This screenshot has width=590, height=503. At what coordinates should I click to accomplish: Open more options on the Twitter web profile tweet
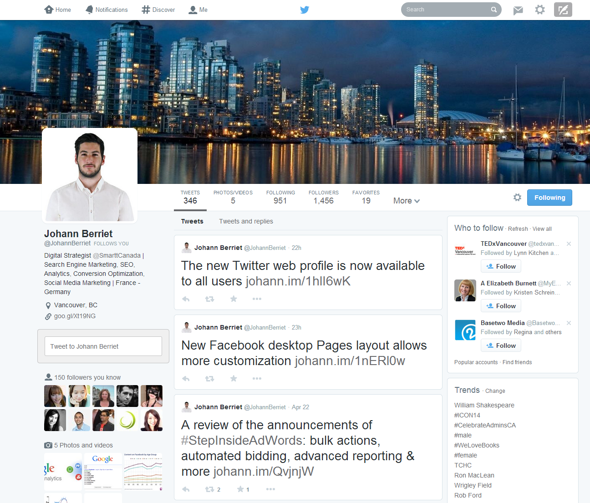click(257, 299)
